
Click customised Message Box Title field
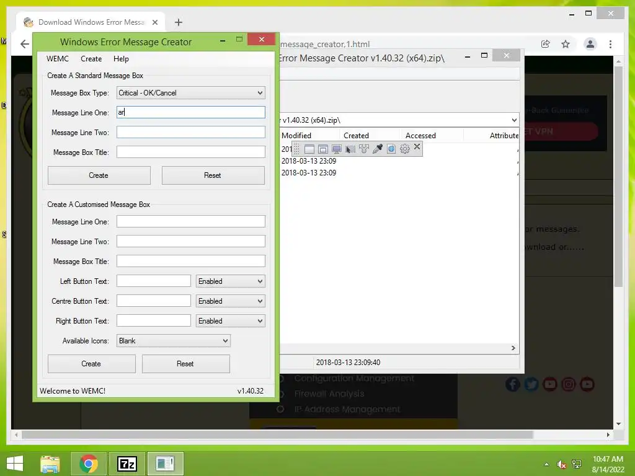pos(191,261)
